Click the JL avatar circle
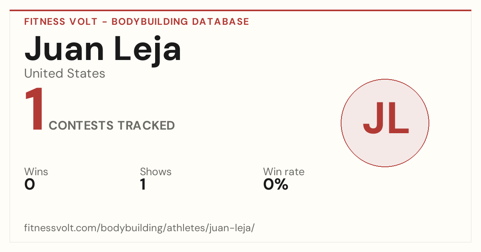Image resolution: width=481 pixels, height=252 pixels. point(385,123)
